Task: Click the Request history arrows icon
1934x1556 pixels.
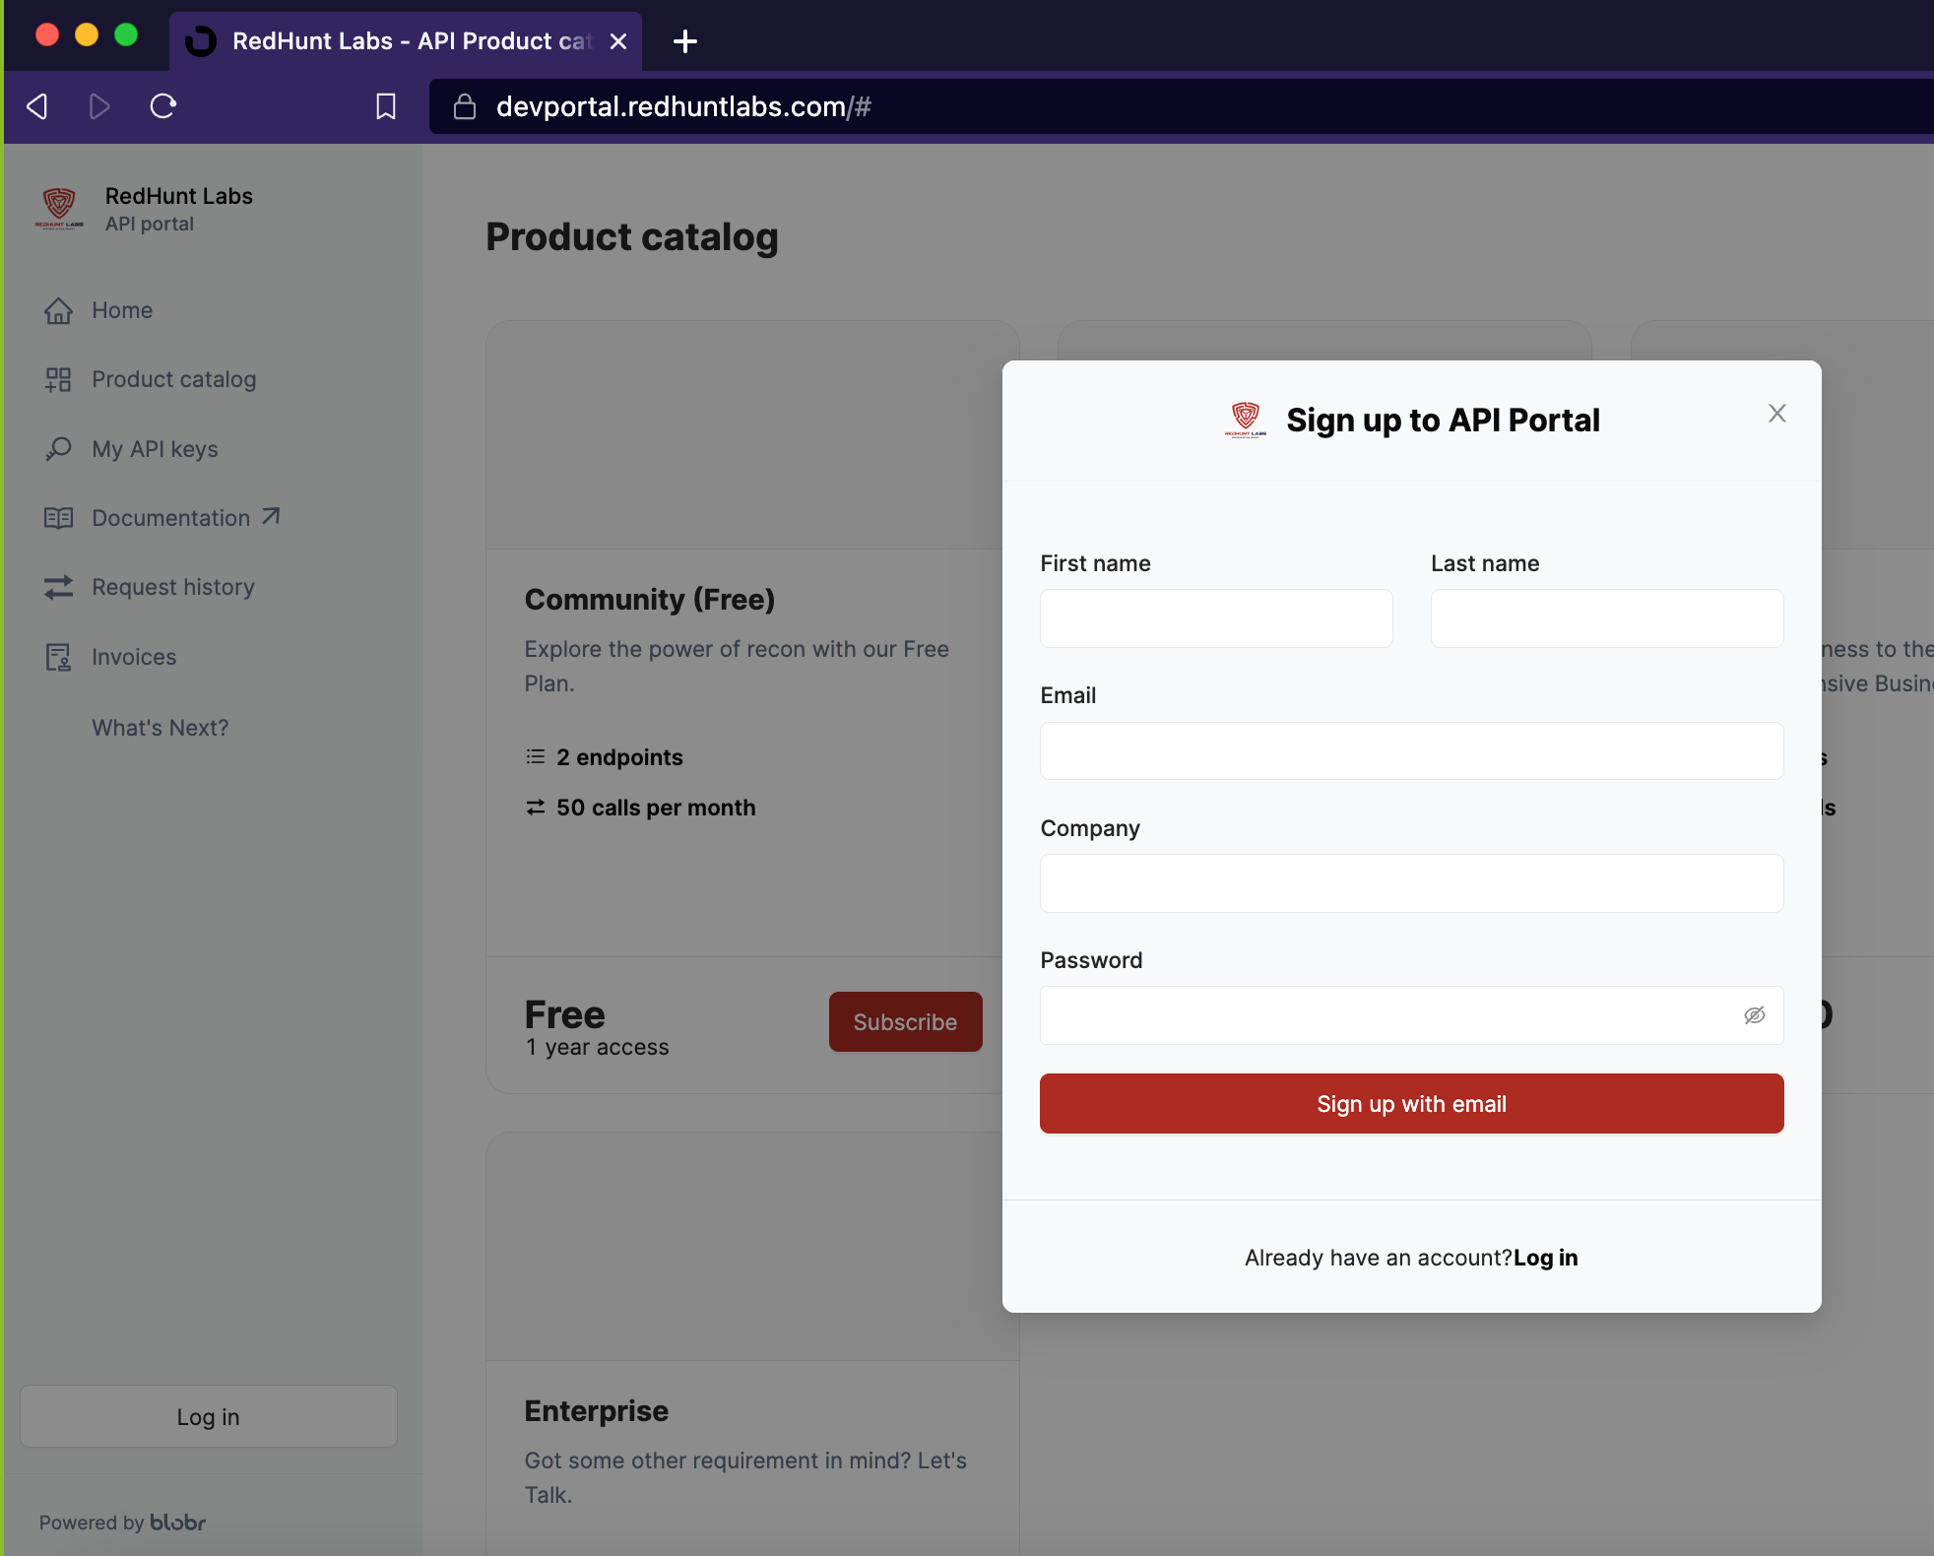Action: point(58,587)
